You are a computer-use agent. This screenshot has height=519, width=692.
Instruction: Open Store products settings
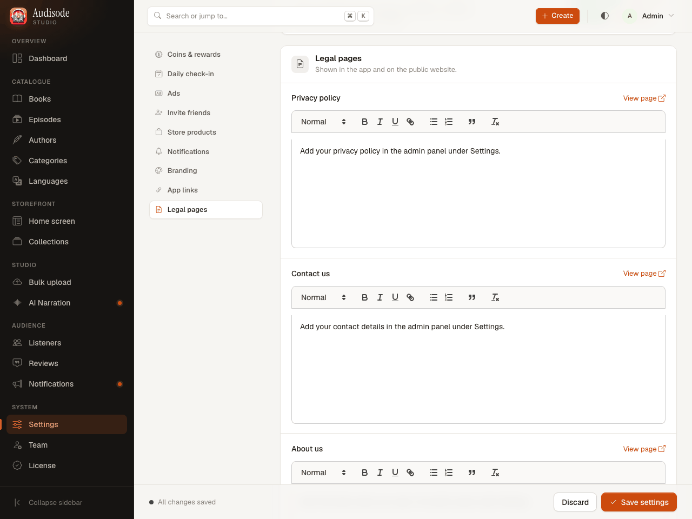pyautogui.click(x=206, y=132)
